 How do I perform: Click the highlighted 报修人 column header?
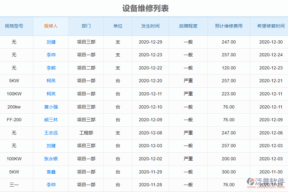tap(51, 27)
